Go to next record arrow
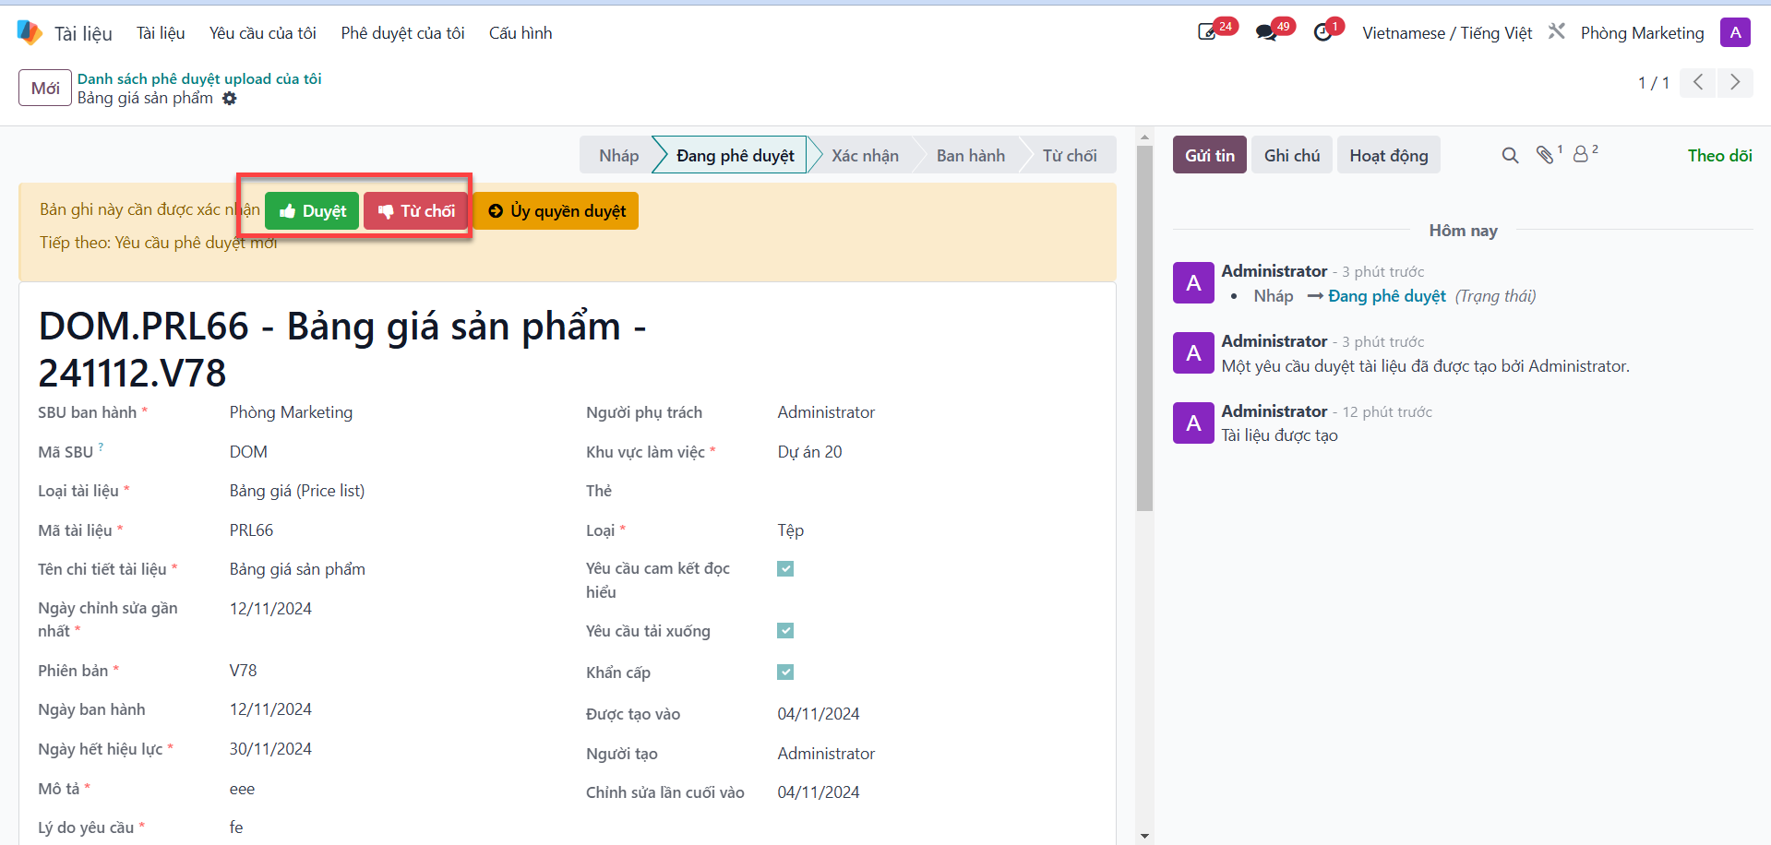The height and width of the screenshot is (845, 1771). click(x=1735, y=82)
